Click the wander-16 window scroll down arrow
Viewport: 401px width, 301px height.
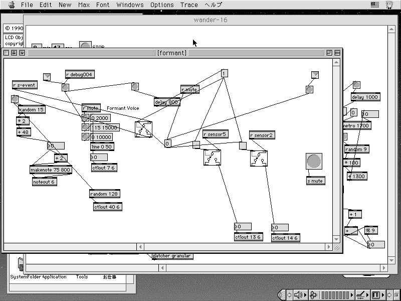391,260
